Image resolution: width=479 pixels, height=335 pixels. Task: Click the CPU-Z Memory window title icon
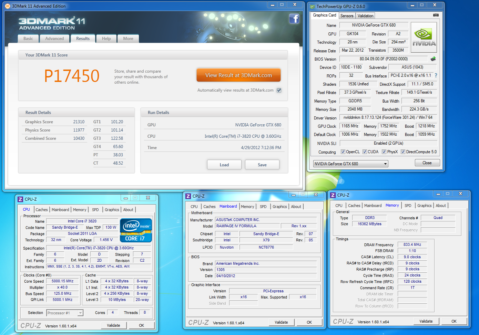pyautogui.click(x=333, y=195)
